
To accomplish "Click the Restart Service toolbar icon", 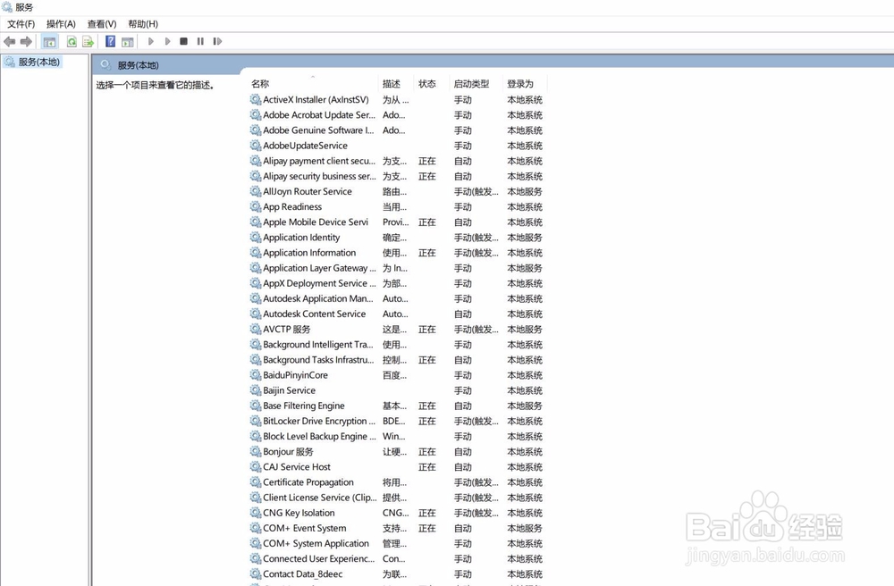I will [x=217, y=42].
